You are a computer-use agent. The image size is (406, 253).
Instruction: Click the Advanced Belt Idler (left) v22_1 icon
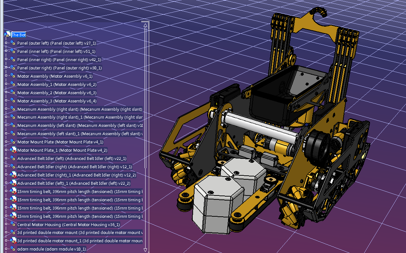coord(13,158)
